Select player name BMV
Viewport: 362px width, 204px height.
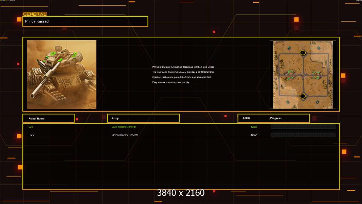pos(31,135)
